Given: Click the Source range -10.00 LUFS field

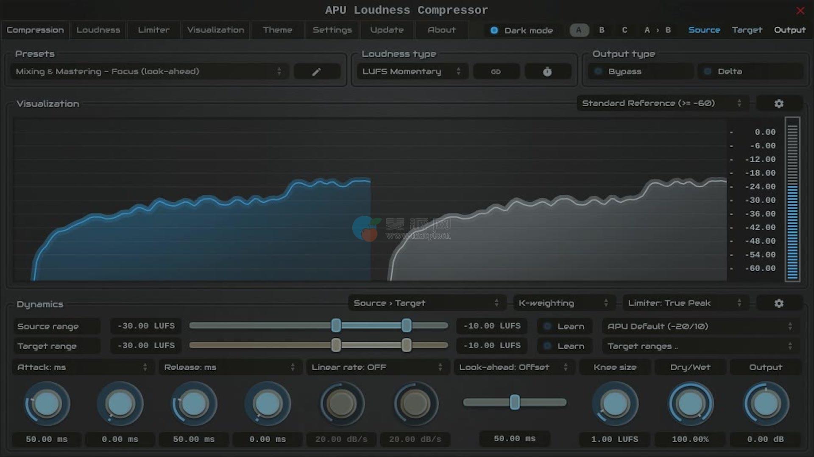Looking at the screenshot, I should [492, 326].
